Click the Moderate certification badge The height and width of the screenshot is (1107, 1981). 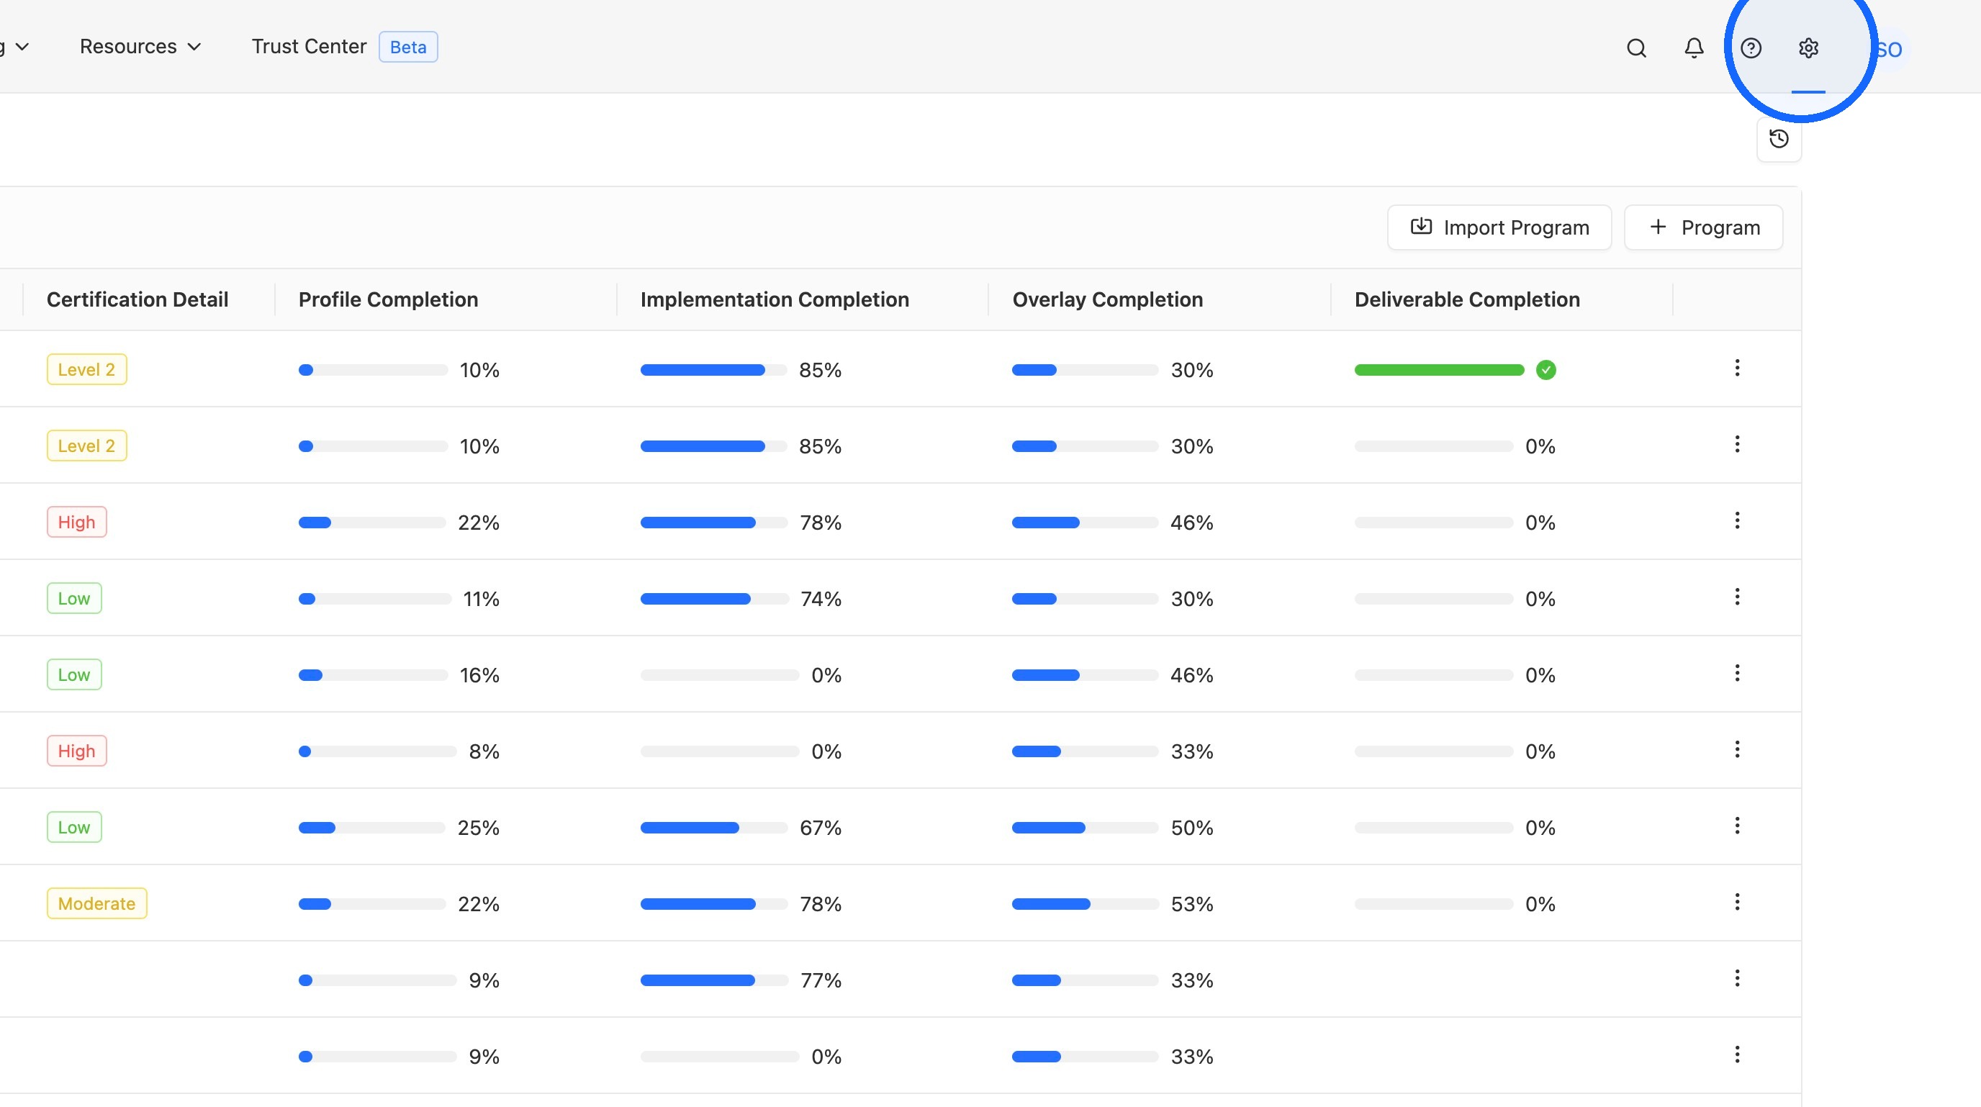97,903
